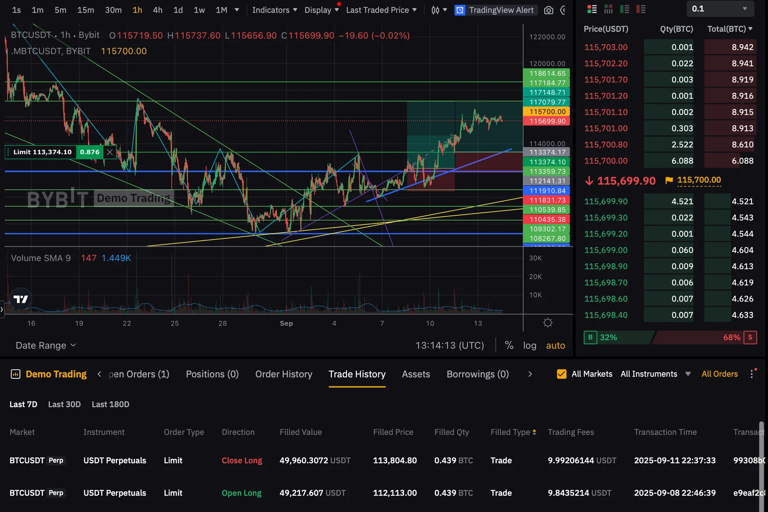The image size is (768, 512).
Task: Click the TradingView logo on chart
Action: [x=20, y=299]
